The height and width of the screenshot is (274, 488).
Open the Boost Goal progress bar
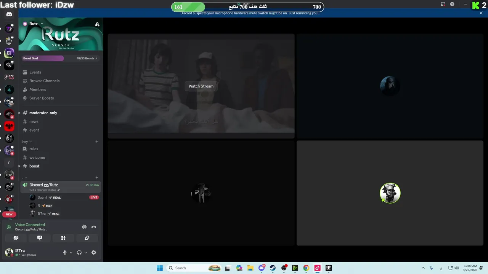[x=43, y=58]
